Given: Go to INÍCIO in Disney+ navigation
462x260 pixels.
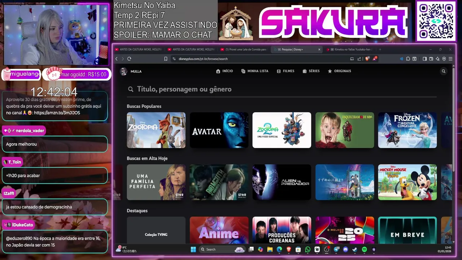Looking at the screenshot, I should (x=225, y=71).
